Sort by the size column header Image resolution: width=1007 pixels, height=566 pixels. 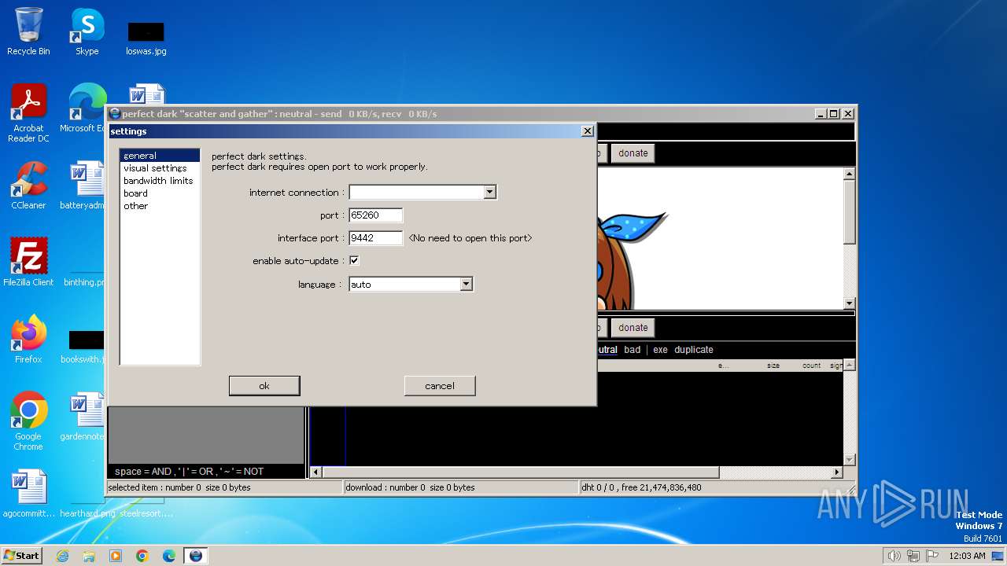point(773,366)
